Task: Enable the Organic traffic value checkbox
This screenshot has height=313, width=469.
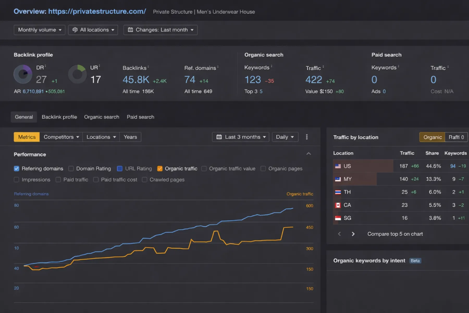Action: coord(204,169)
